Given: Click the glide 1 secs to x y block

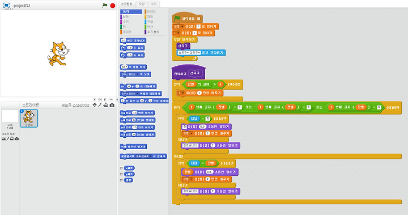Looking at the screenshot, I should 144,100.
